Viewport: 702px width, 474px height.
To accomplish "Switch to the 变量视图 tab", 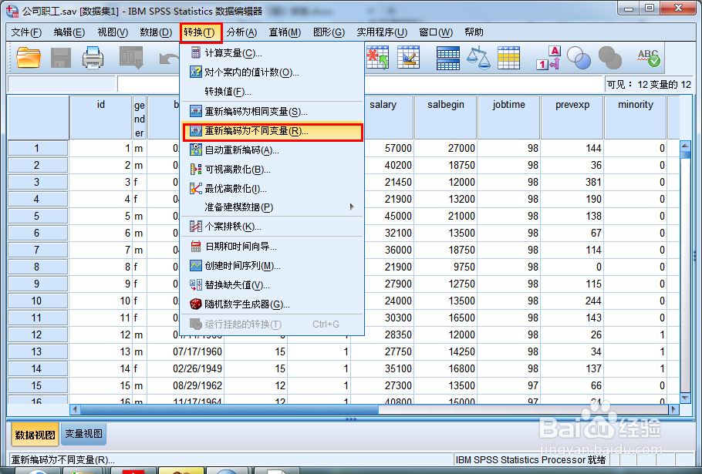I will 84,434.
